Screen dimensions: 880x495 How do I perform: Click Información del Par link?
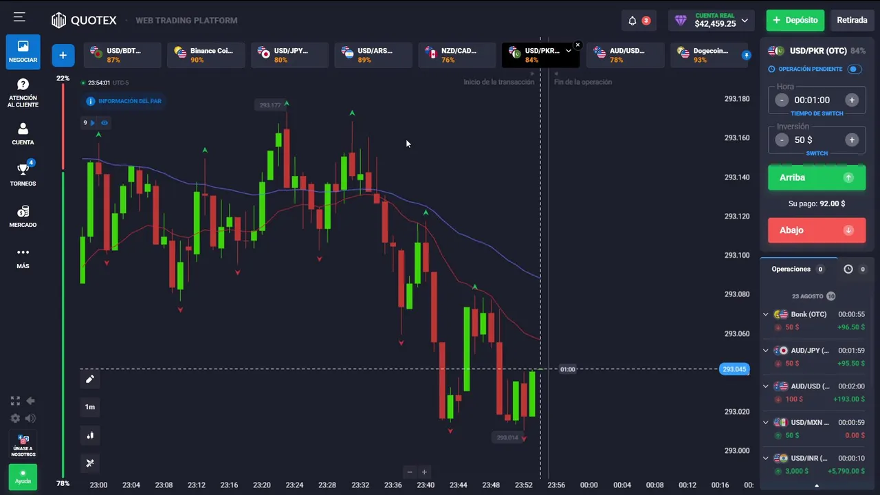(129, 101)
